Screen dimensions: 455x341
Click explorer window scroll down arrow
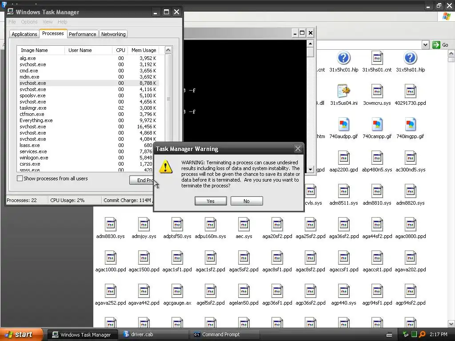[451, 324]
